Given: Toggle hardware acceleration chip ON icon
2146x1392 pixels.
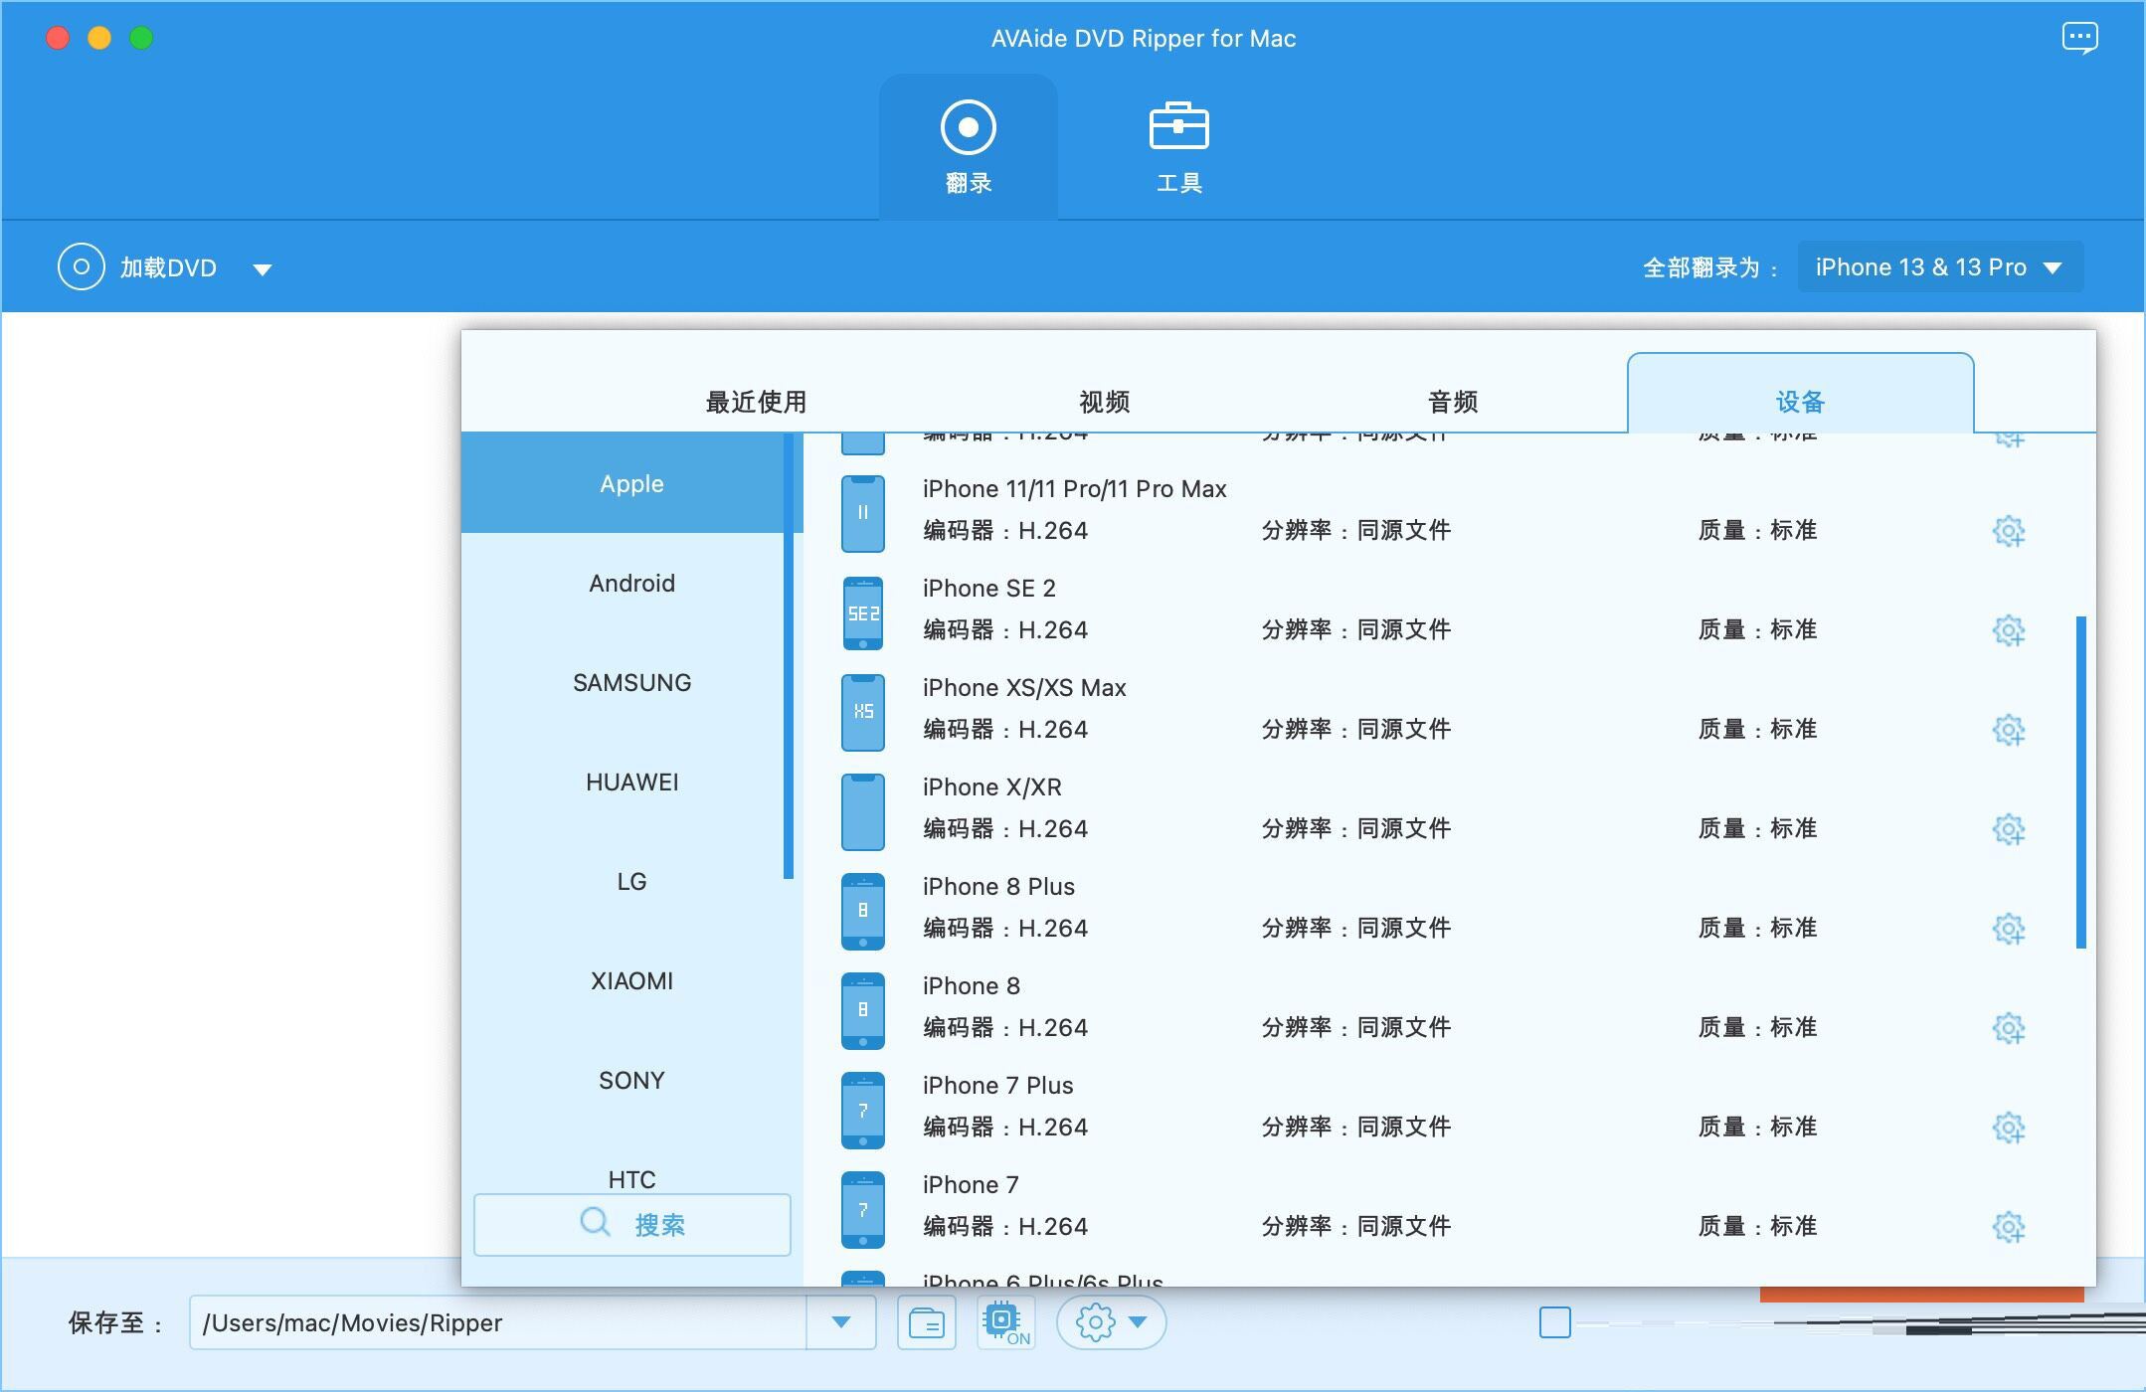Looking at the screenshot, I should (1005, 1323).
